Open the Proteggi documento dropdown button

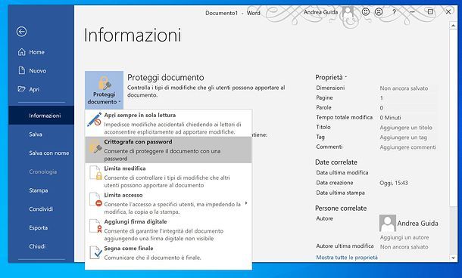coord(105,90)
